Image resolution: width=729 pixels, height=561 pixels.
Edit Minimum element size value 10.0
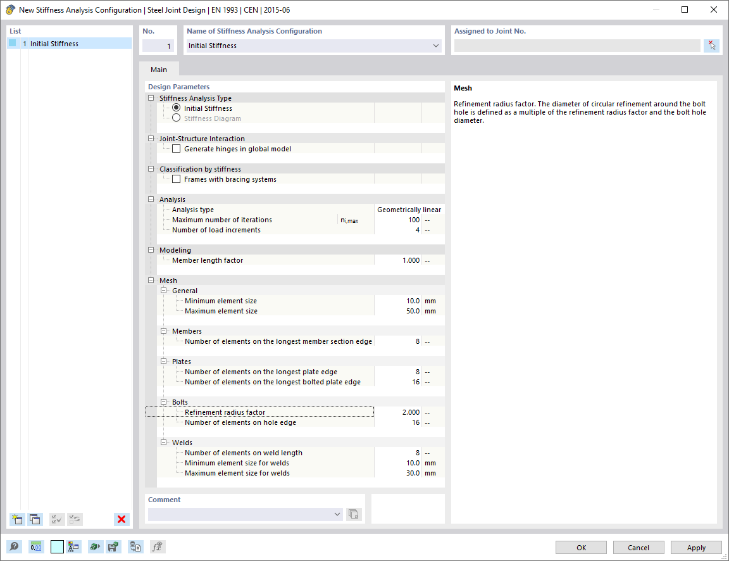(x=398, y=301)
